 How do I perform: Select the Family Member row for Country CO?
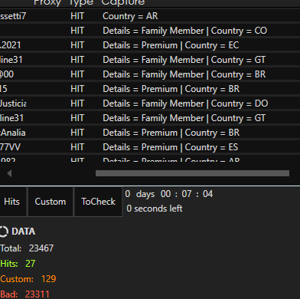150,31
